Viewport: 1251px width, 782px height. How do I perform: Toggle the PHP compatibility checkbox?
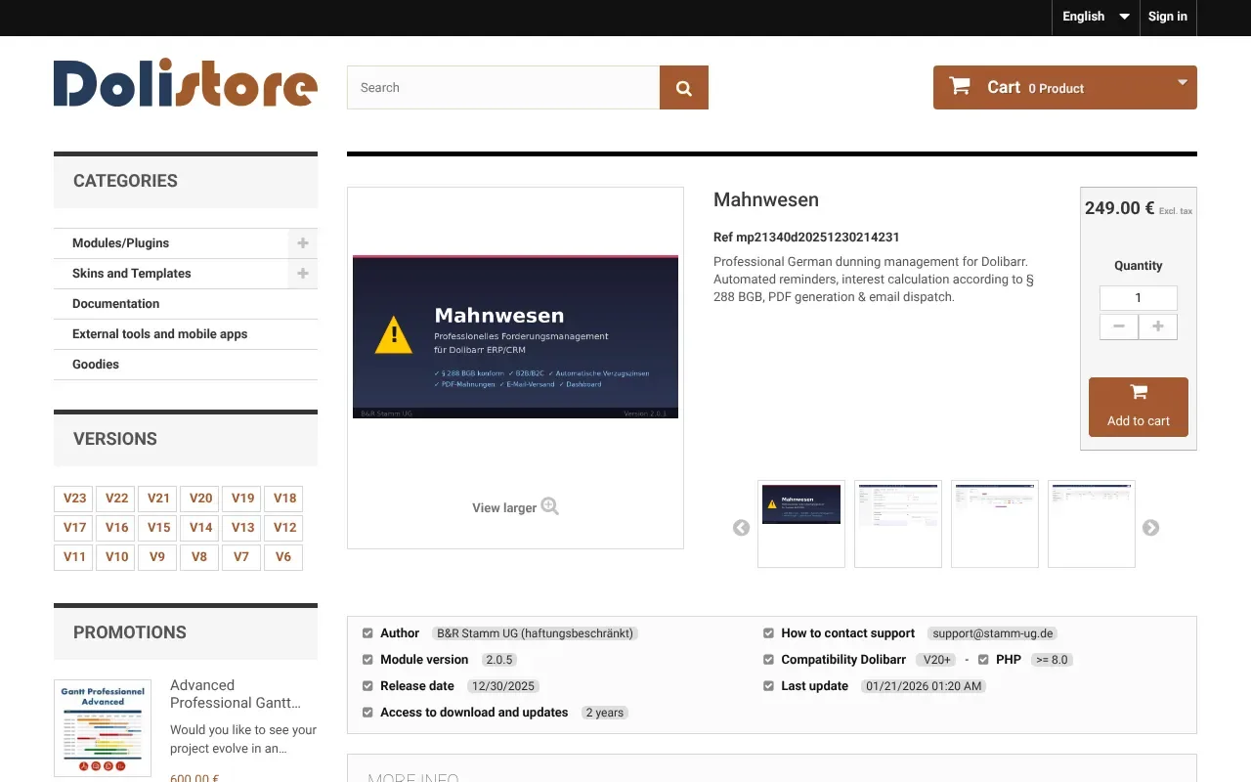(x=983, y=660)
